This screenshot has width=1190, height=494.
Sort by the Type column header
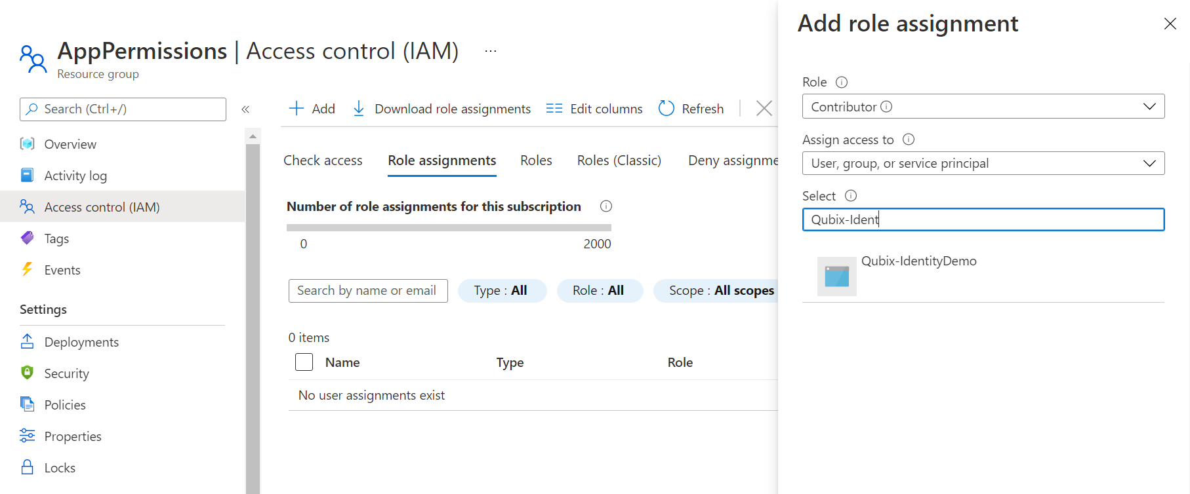(510, 362)
